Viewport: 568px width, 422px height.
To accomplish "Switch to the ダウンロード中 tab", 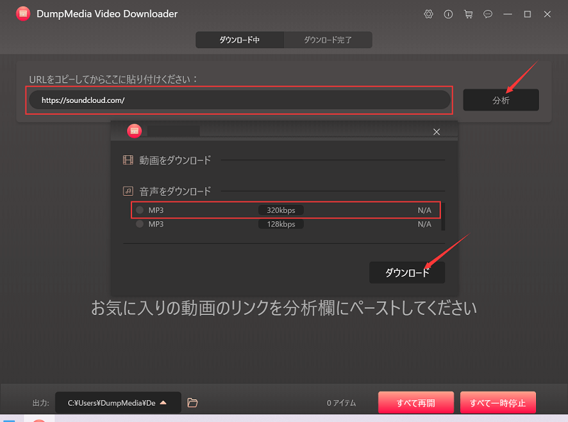I will point(239,40).
